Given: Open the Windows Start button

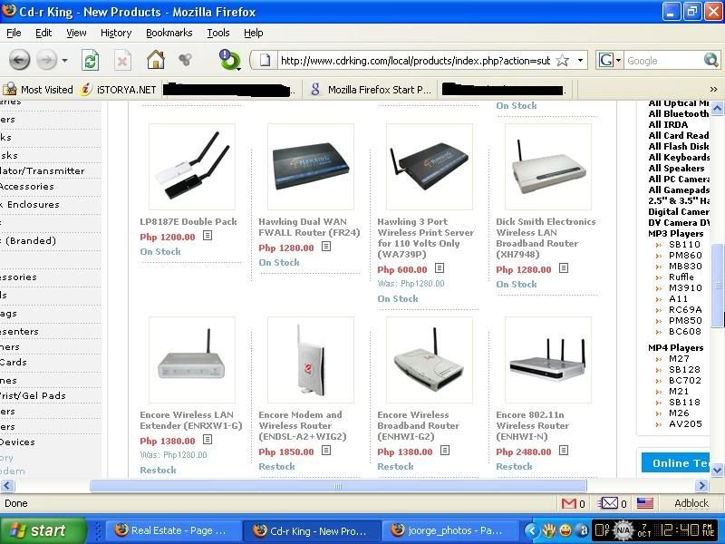Looking at the screenshot, I should pyautogui.click(x=43, y=530).
